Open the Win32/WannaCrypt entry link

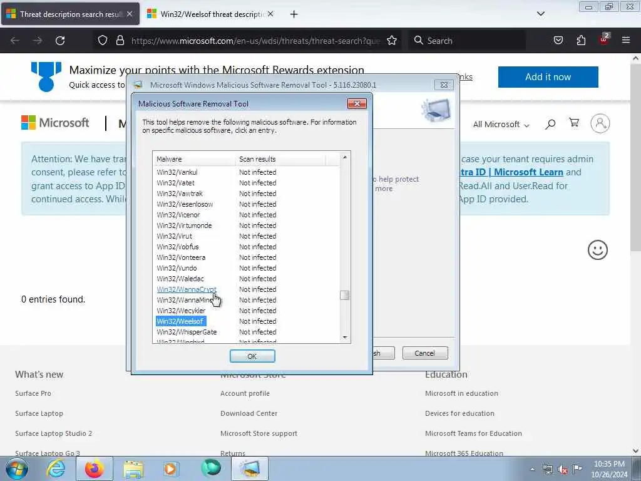click(187, 289)
